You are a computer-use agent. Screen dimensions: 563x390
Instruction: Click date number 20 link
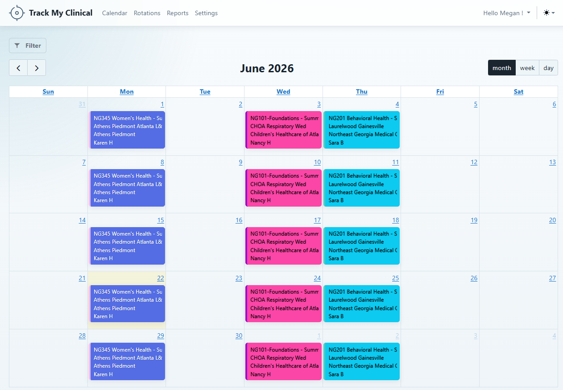tap(553, 220)
